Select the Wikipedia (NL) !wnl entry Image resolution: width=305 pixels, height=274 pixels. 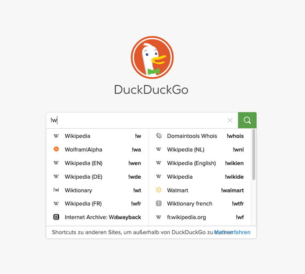tap(200, 149)
